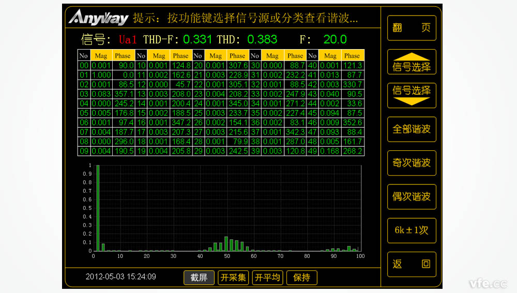
Task: Toggle hold with 保持 button
Action: tap(301, 277)
